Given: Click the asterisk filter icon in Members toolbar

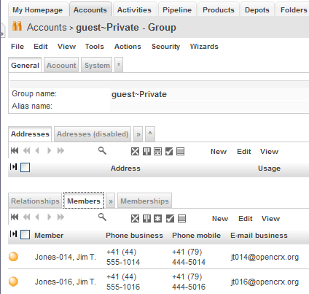Looking at the screenshot, I should point(157,218).
